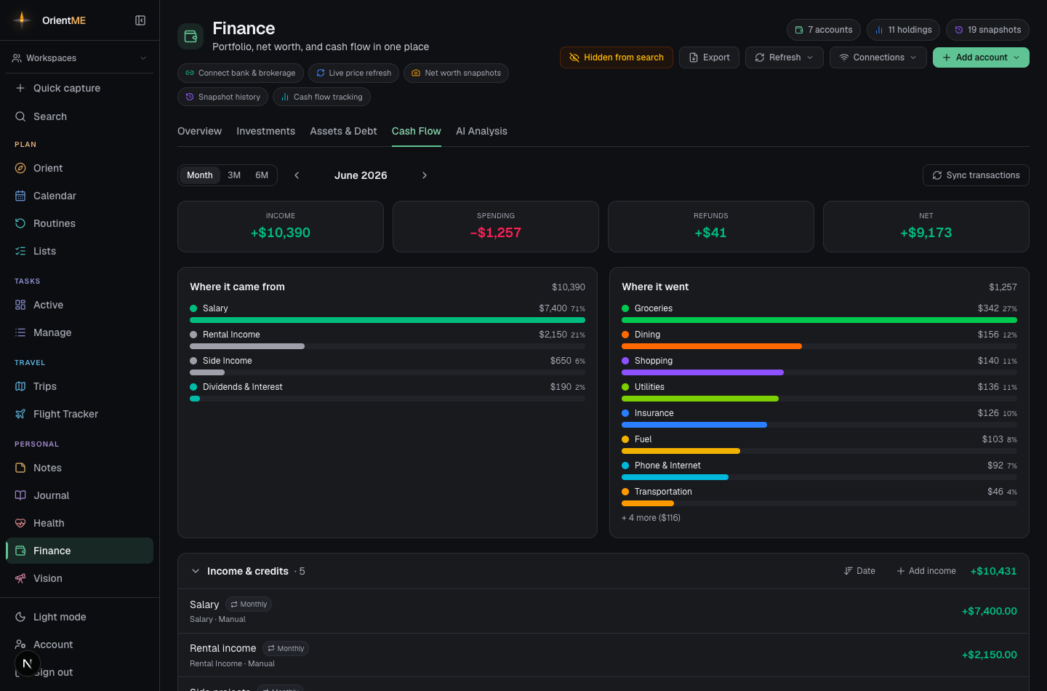Open Account settings in sidebar
Viewport: 1047px width, 691px height.
(x=79, y=644)
